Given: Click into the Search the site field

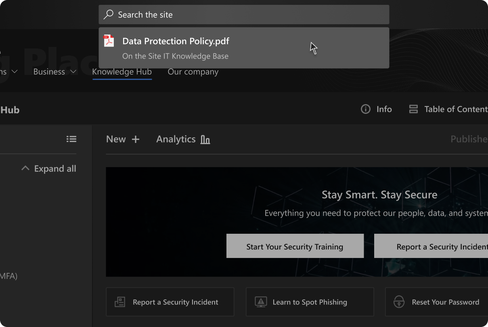Looking at the screenshot, I should [x=250, y=15].
